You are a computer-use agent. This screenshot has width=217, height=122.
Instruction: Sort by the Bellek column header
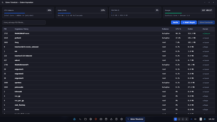tap(190, 29)
